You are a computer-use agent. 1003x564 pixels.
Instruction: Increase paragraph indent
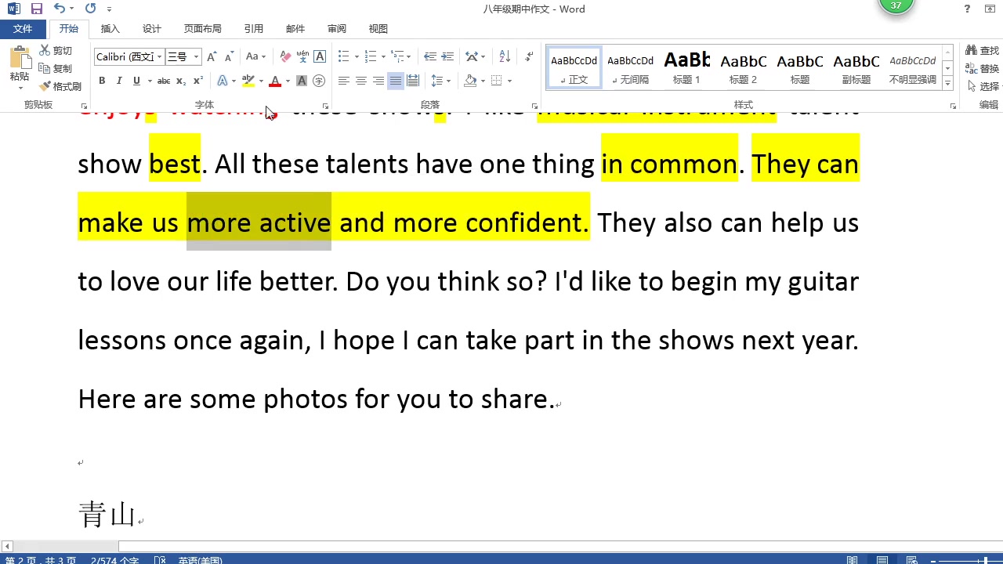(447, 56)
